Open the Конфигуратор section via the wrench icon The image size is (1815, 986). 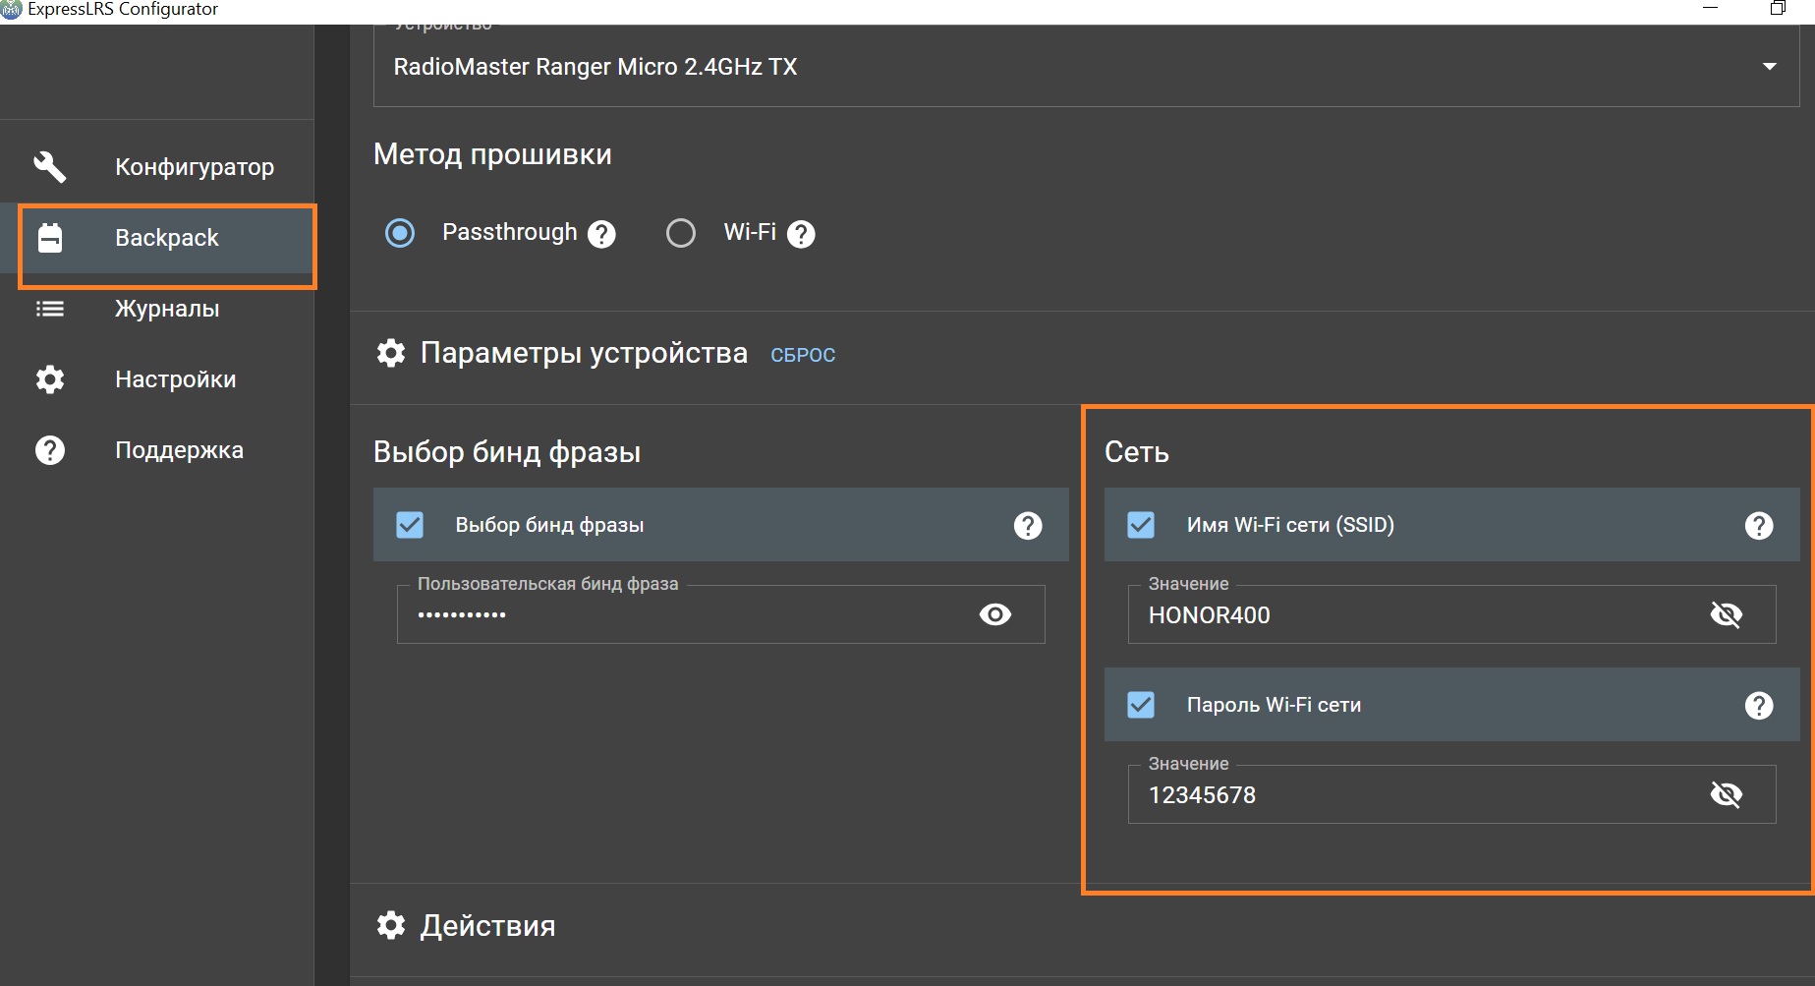coord(49,166)
